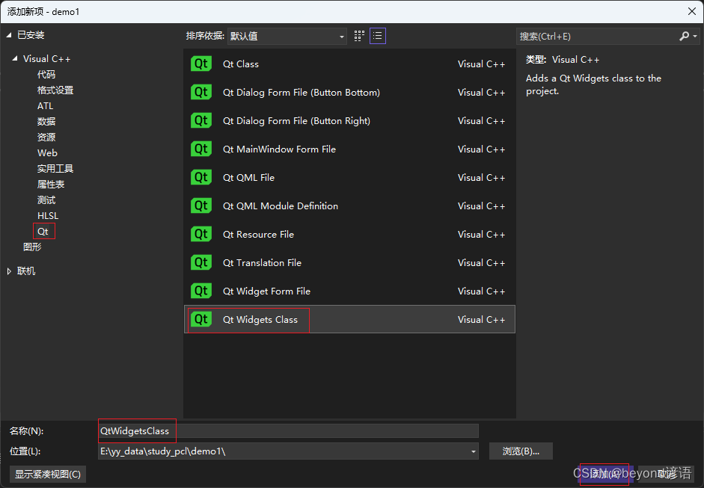704x488 pixels.
Task: Select the 实用工具 category
Action: pos(55,169)
